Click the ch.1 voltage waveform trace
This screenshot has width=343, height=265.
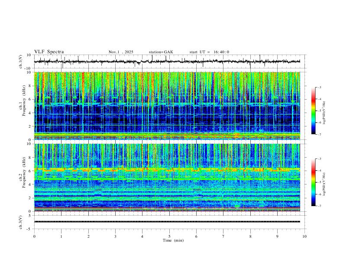tap(167, 61)
